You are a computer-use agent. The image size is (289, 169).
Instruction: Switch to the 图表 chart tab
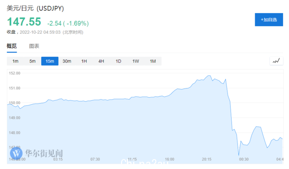click(34, 46)
